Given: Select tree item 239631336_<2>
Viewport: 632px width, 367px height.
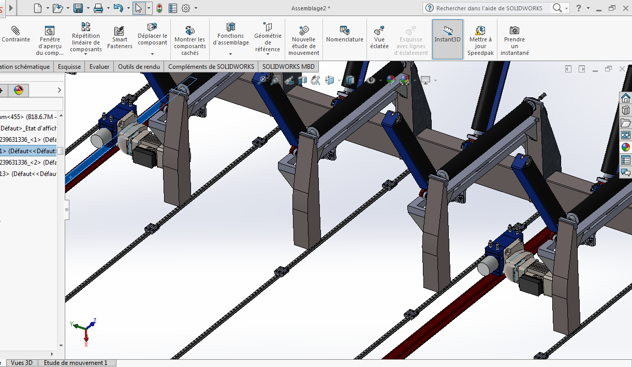Looking at the screenshot, I should [28, 162].
